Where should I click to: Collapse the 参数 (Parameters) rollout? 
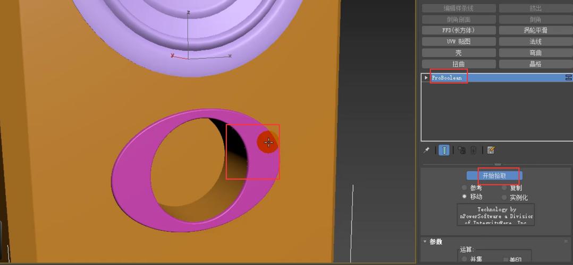coord(425,242)
